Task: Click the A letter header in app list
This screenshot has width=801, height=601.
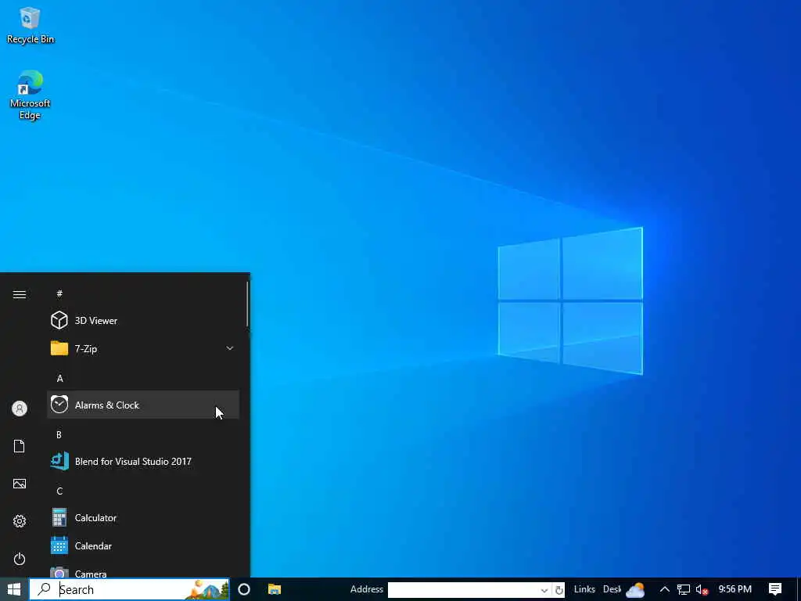Action: [59, 378]
